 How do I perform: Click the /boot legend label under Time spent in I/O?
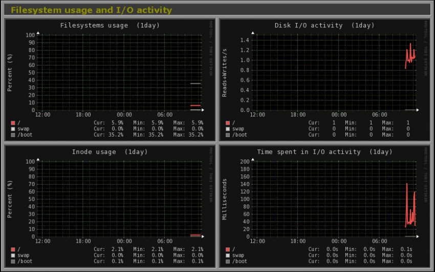coord(240,261)
